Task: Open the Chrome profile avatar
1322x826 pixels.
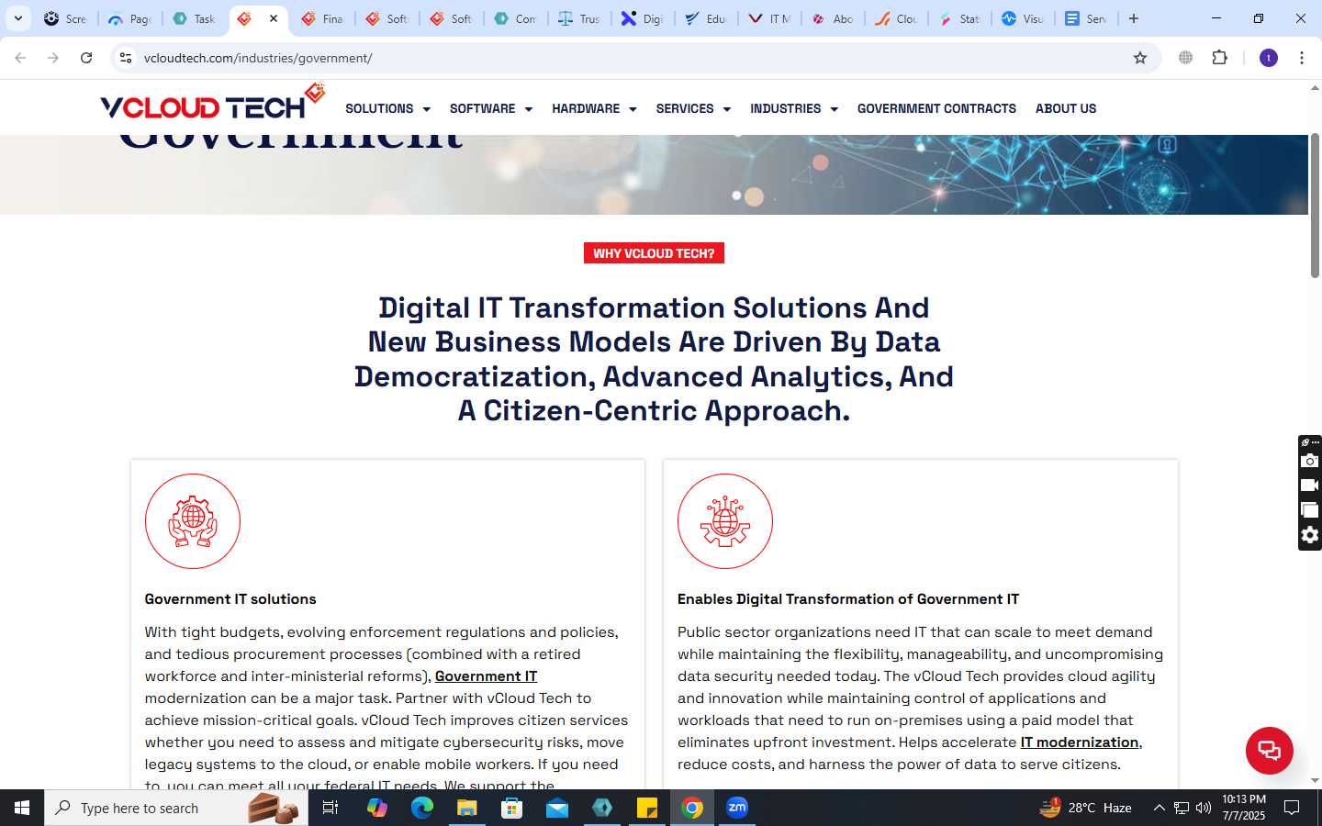Action: [1269, 58]
